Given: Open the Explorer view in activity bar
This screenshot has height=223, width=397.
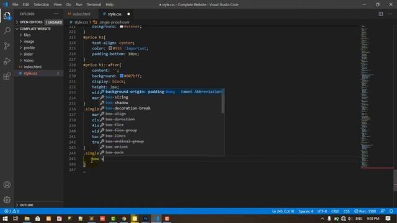Looking at the screenshot, I should pyautogui.click(x=7, y=16).
